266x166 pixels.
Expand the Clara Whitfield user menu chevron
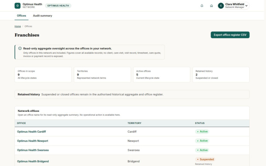pyautogui.click(x=246, y=6)
